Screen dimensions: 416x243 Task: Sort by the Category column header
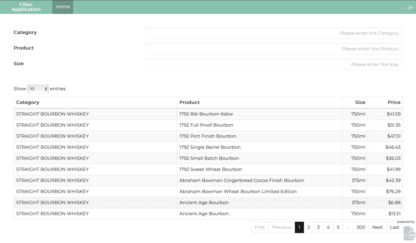pos(95,103)
